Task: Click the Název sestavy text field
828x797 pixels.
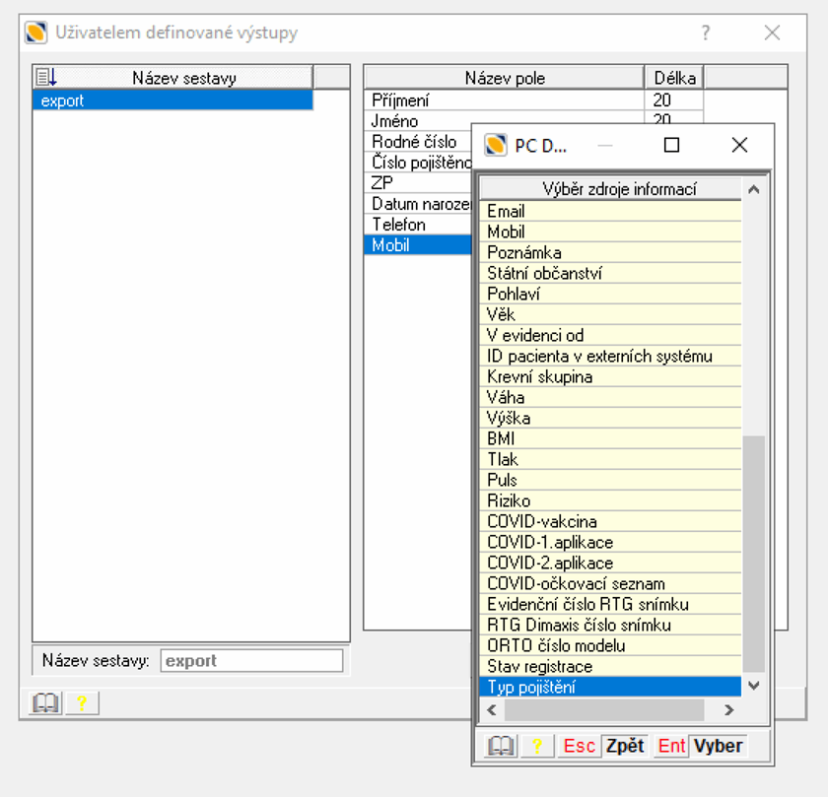Action: (251, 660)
